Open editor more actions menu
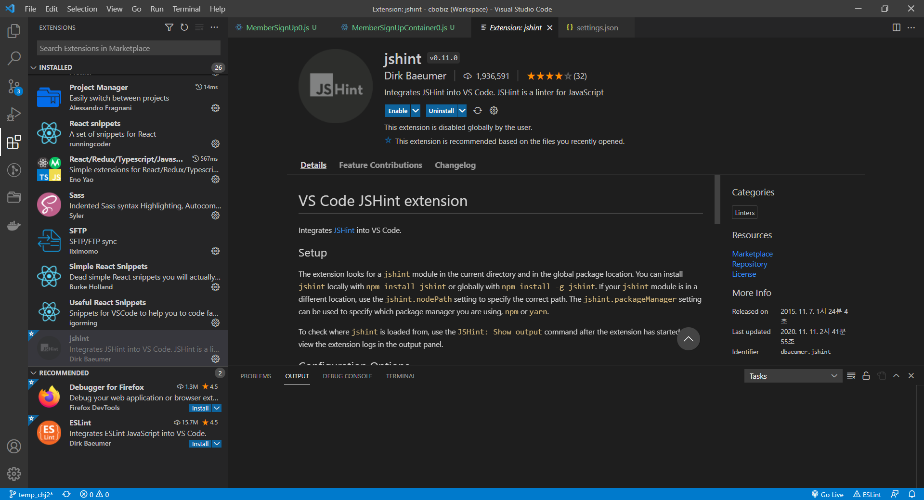924x500 pixels. point(911,27)
